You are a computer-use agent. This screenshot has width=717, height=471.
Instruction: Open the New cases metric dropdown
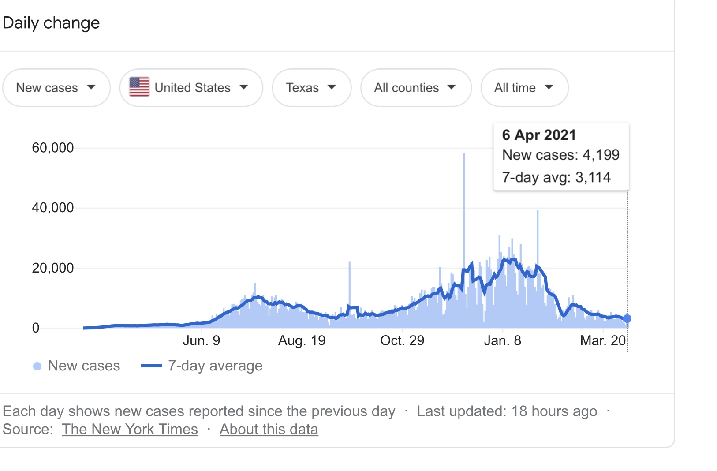[x=56, y=88]
